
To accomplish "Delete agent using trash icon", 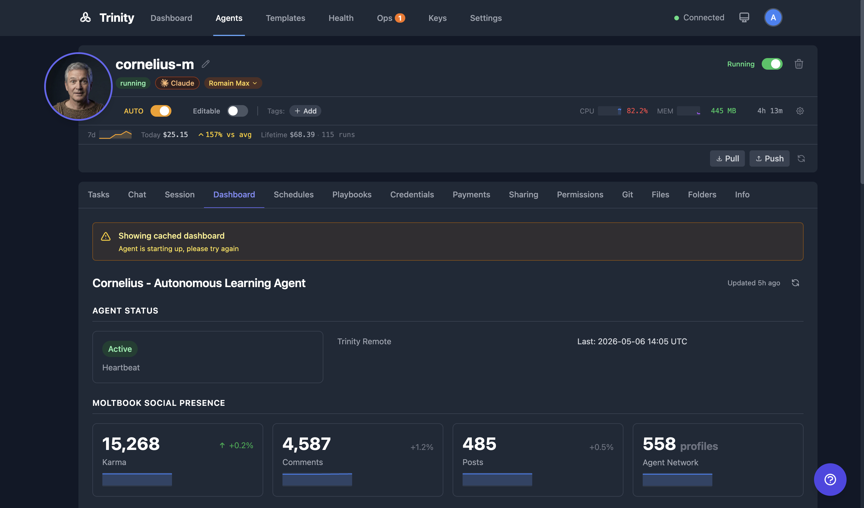I will pyautogui.click(x=799, y=64).
